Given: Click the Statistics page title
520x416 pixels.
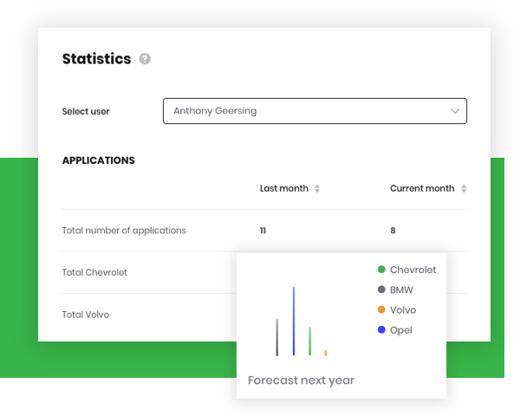Looking at the screenshot, I should click(x=96, y=59).
